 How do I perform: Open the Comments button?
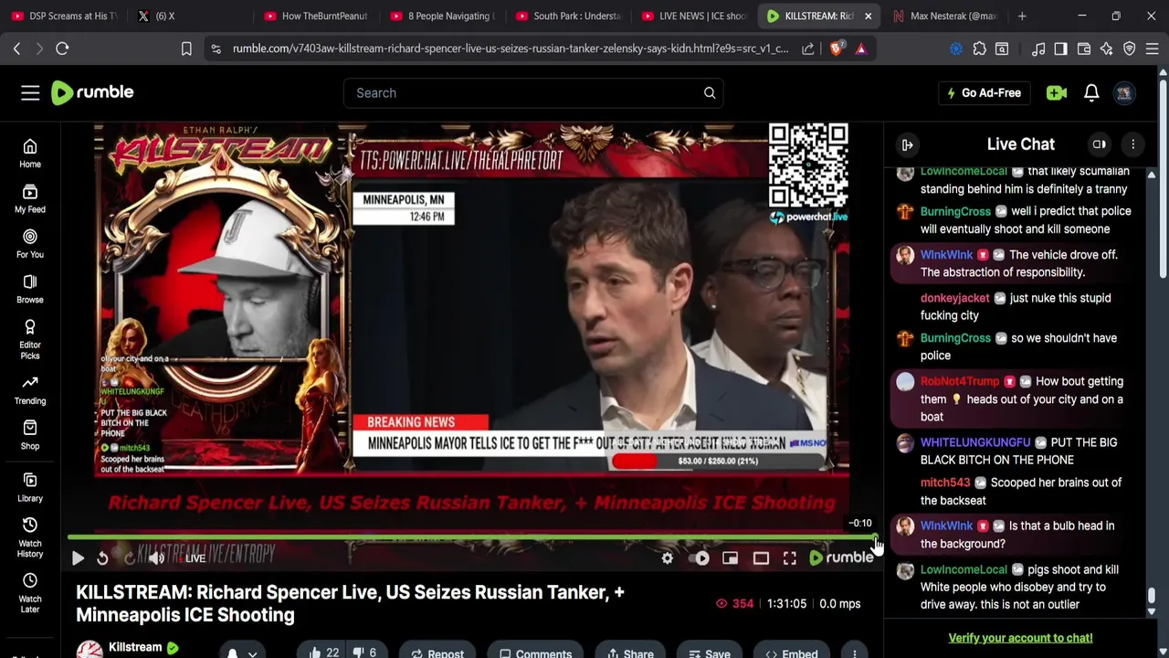point(536,653)
